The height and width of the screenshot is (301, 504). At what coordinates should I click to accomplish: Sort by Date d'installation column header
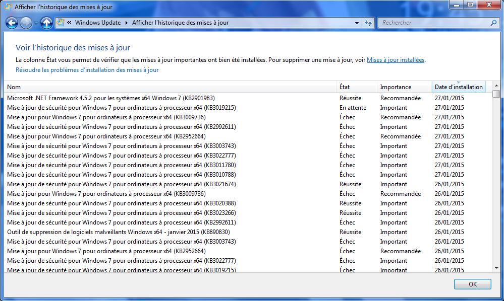(x=459, y=87)
